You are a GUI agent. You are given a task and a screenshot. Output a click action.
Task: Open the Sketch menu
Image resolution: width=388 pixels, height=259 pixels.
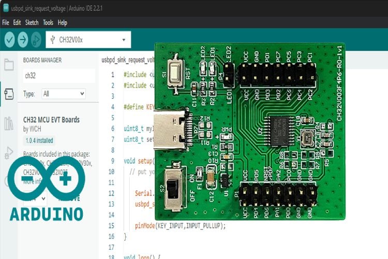point(32,23)
